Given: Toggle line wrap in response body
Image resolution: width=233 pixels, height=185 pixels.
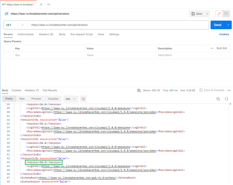Looking at the screenshot, I should (83, 99).
